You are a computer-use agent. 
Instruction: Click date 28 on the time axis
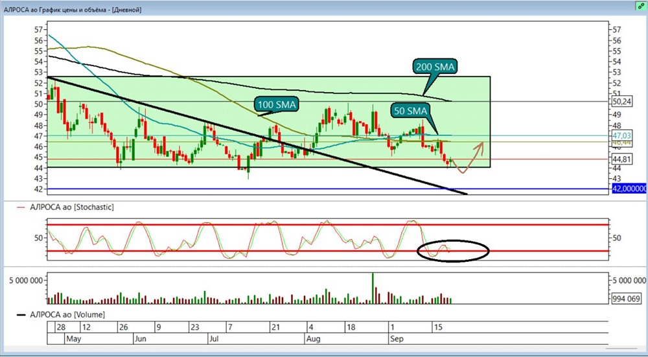point(61,327)
